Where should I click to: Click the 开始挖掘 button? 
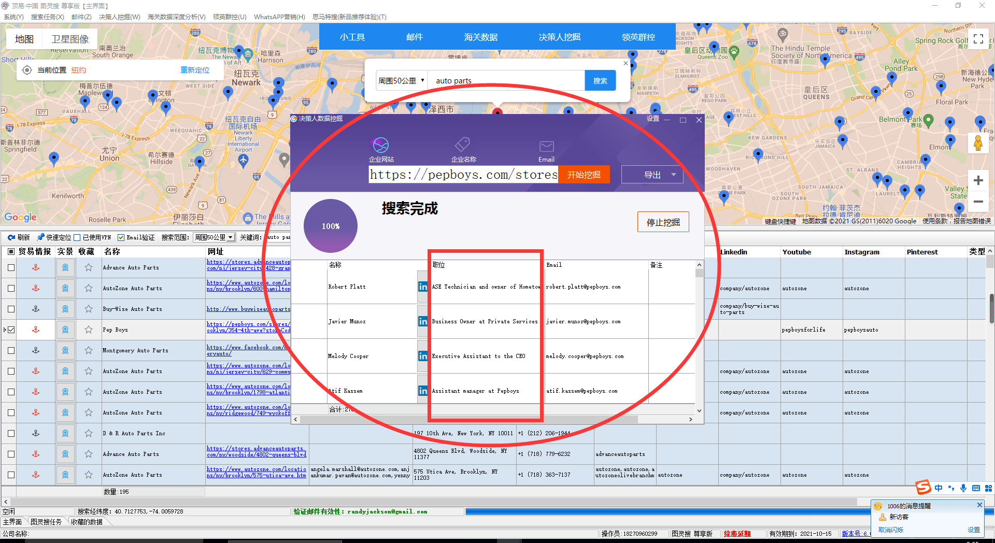coord(584,175)
